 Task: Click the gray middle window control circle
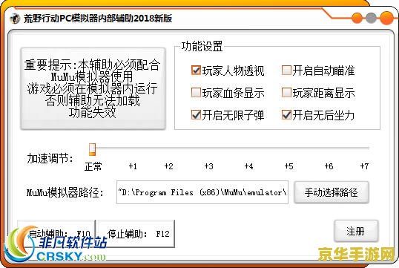tap(371, 19)
